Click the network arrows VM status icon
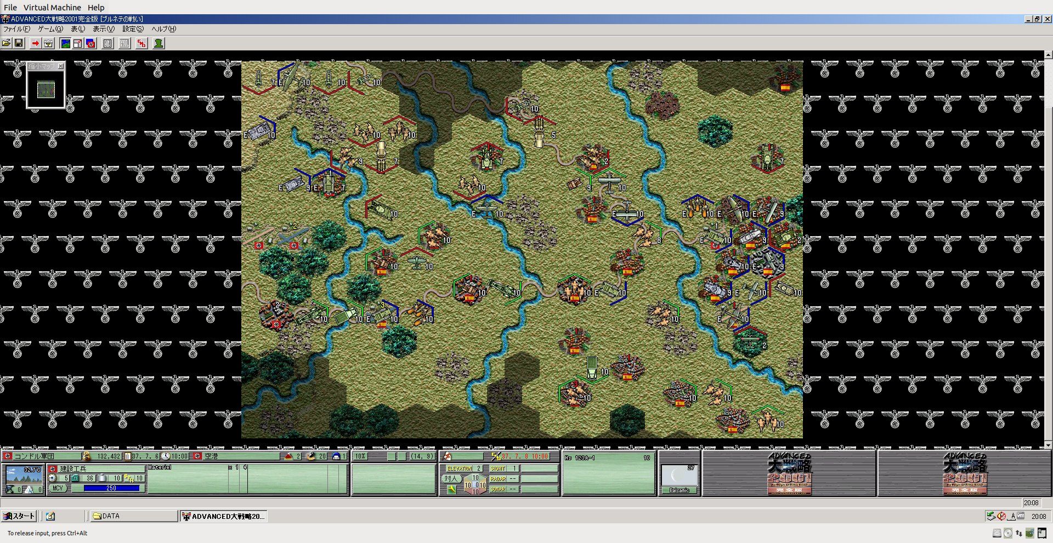The image size is (1053, 543). coord(1019,533)
